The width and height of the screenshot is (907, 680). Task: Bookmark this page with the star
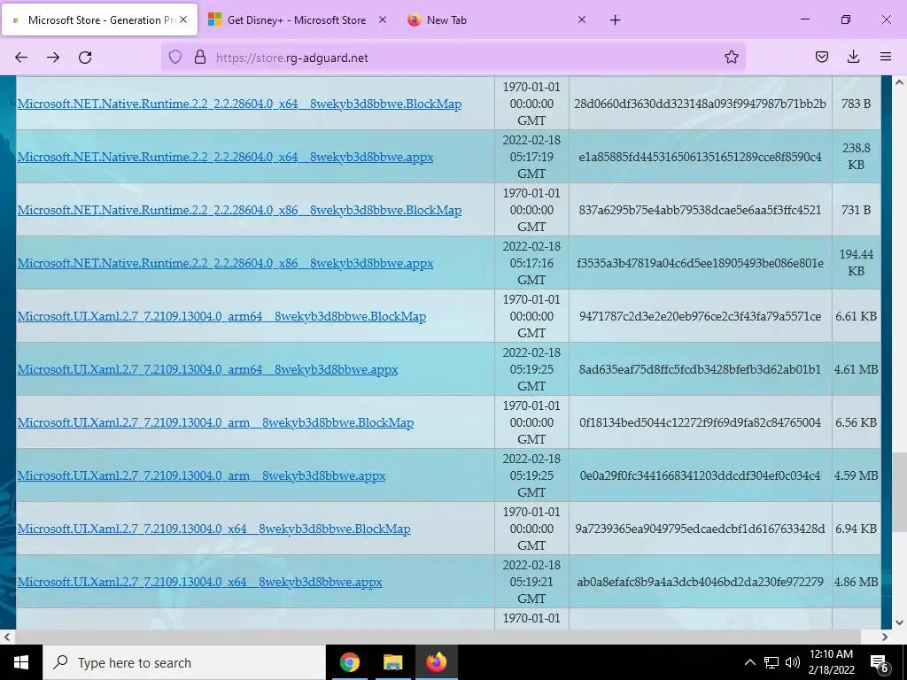(731, 58)
